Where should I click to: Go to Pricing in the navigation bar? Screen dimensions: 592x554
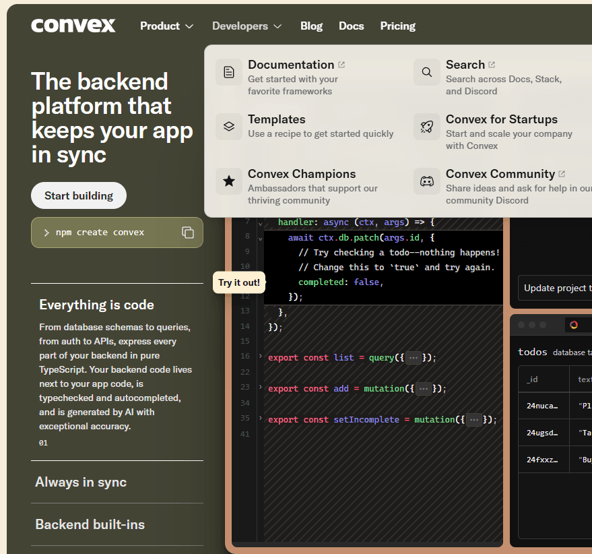[397, 26]
